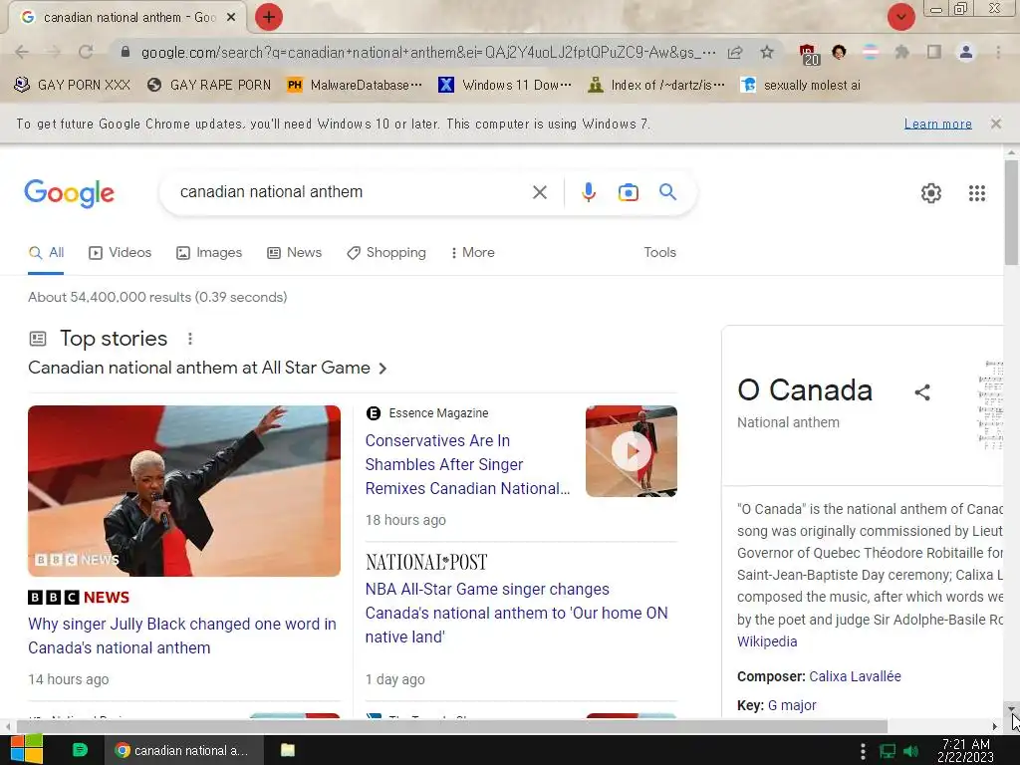
Task: Open File Explorer folder from the taskbar
Action: point(288,750)
